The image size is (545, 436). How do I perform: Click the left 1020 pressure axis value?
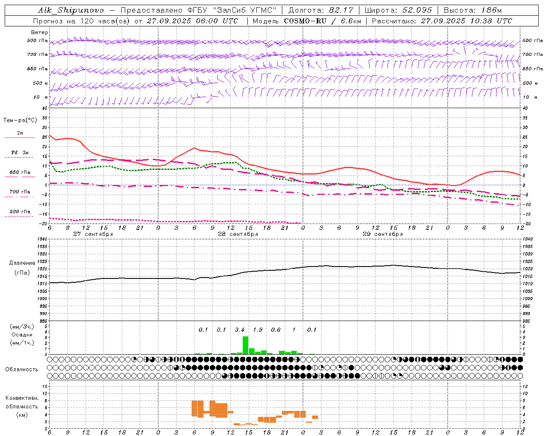click(42, 269)
